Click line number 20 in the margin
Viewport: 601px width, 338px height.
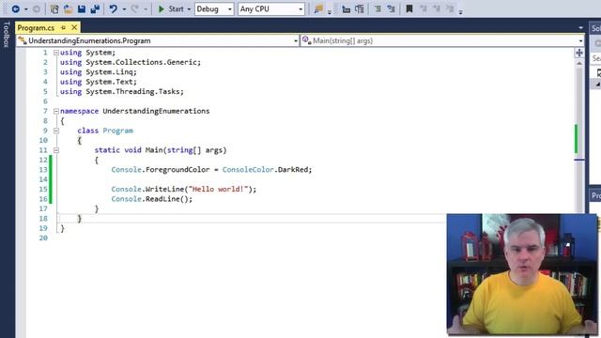(43, 238)
